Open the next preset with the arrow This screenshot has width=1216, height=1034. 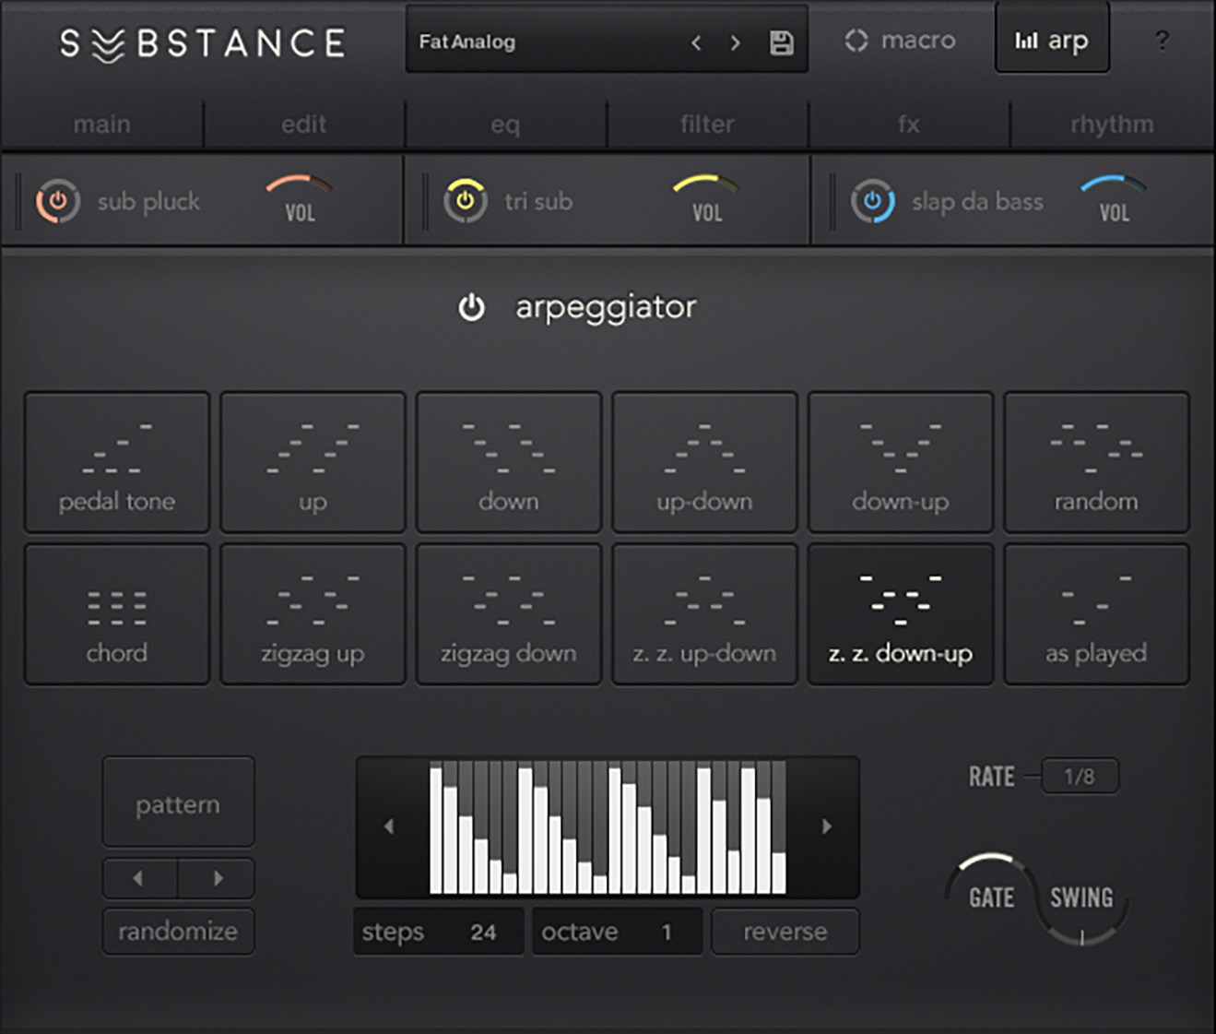(x=736, y=42)
